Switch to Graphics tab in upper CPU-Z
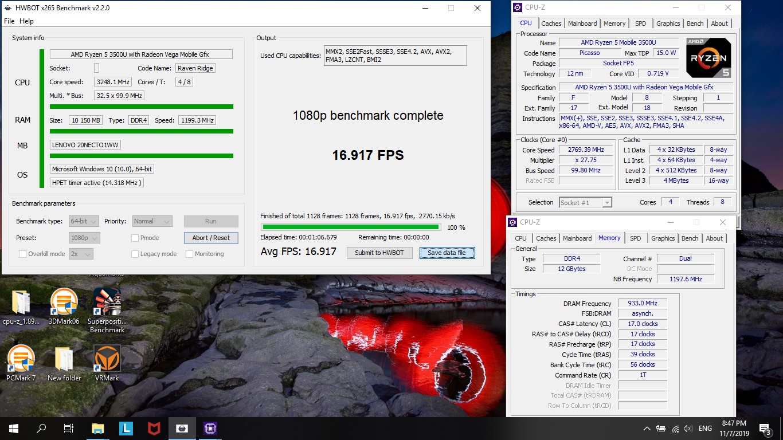This screenshot has width=783, height=440. [668, 23]
